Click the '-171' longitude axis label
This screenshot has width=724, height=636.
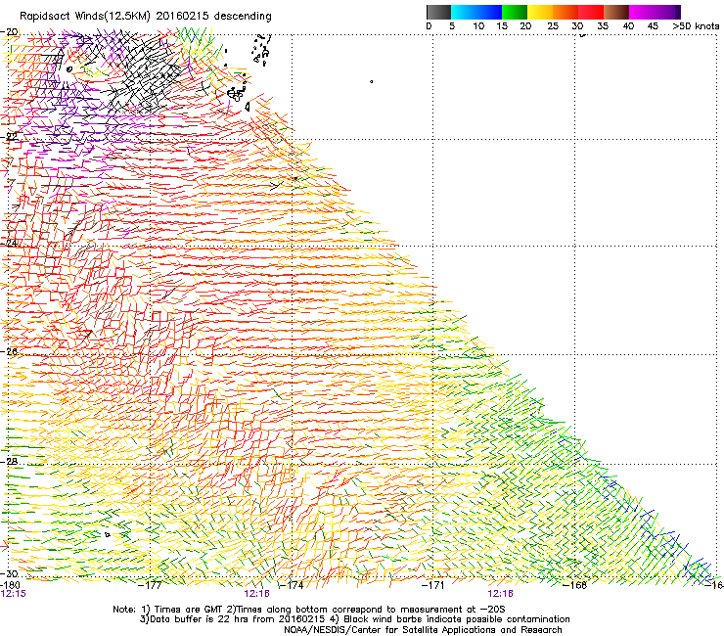click(433, 585)
